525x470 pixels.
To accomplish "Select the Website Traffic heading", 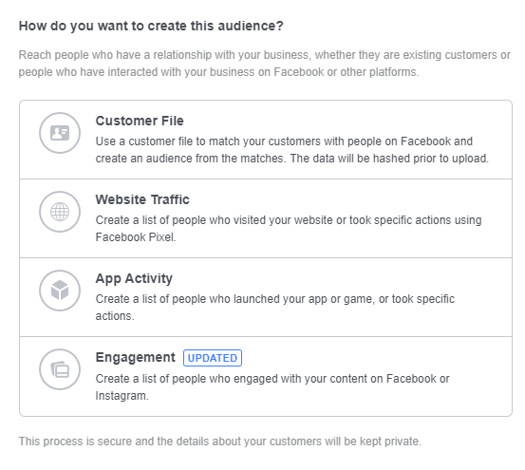I will pyautogui.click(x=142, y=199).
